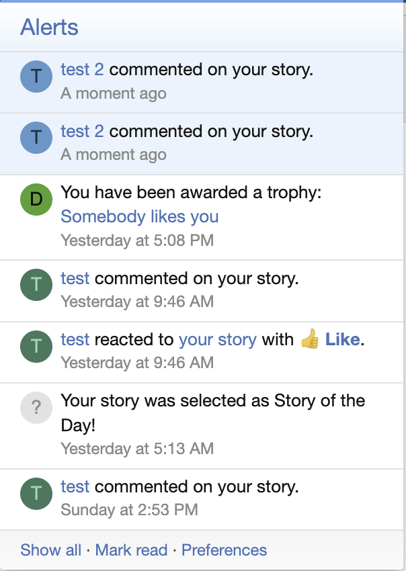
Task: Click the 'T' avatar for first alert
Action: (x=36, y=76)
